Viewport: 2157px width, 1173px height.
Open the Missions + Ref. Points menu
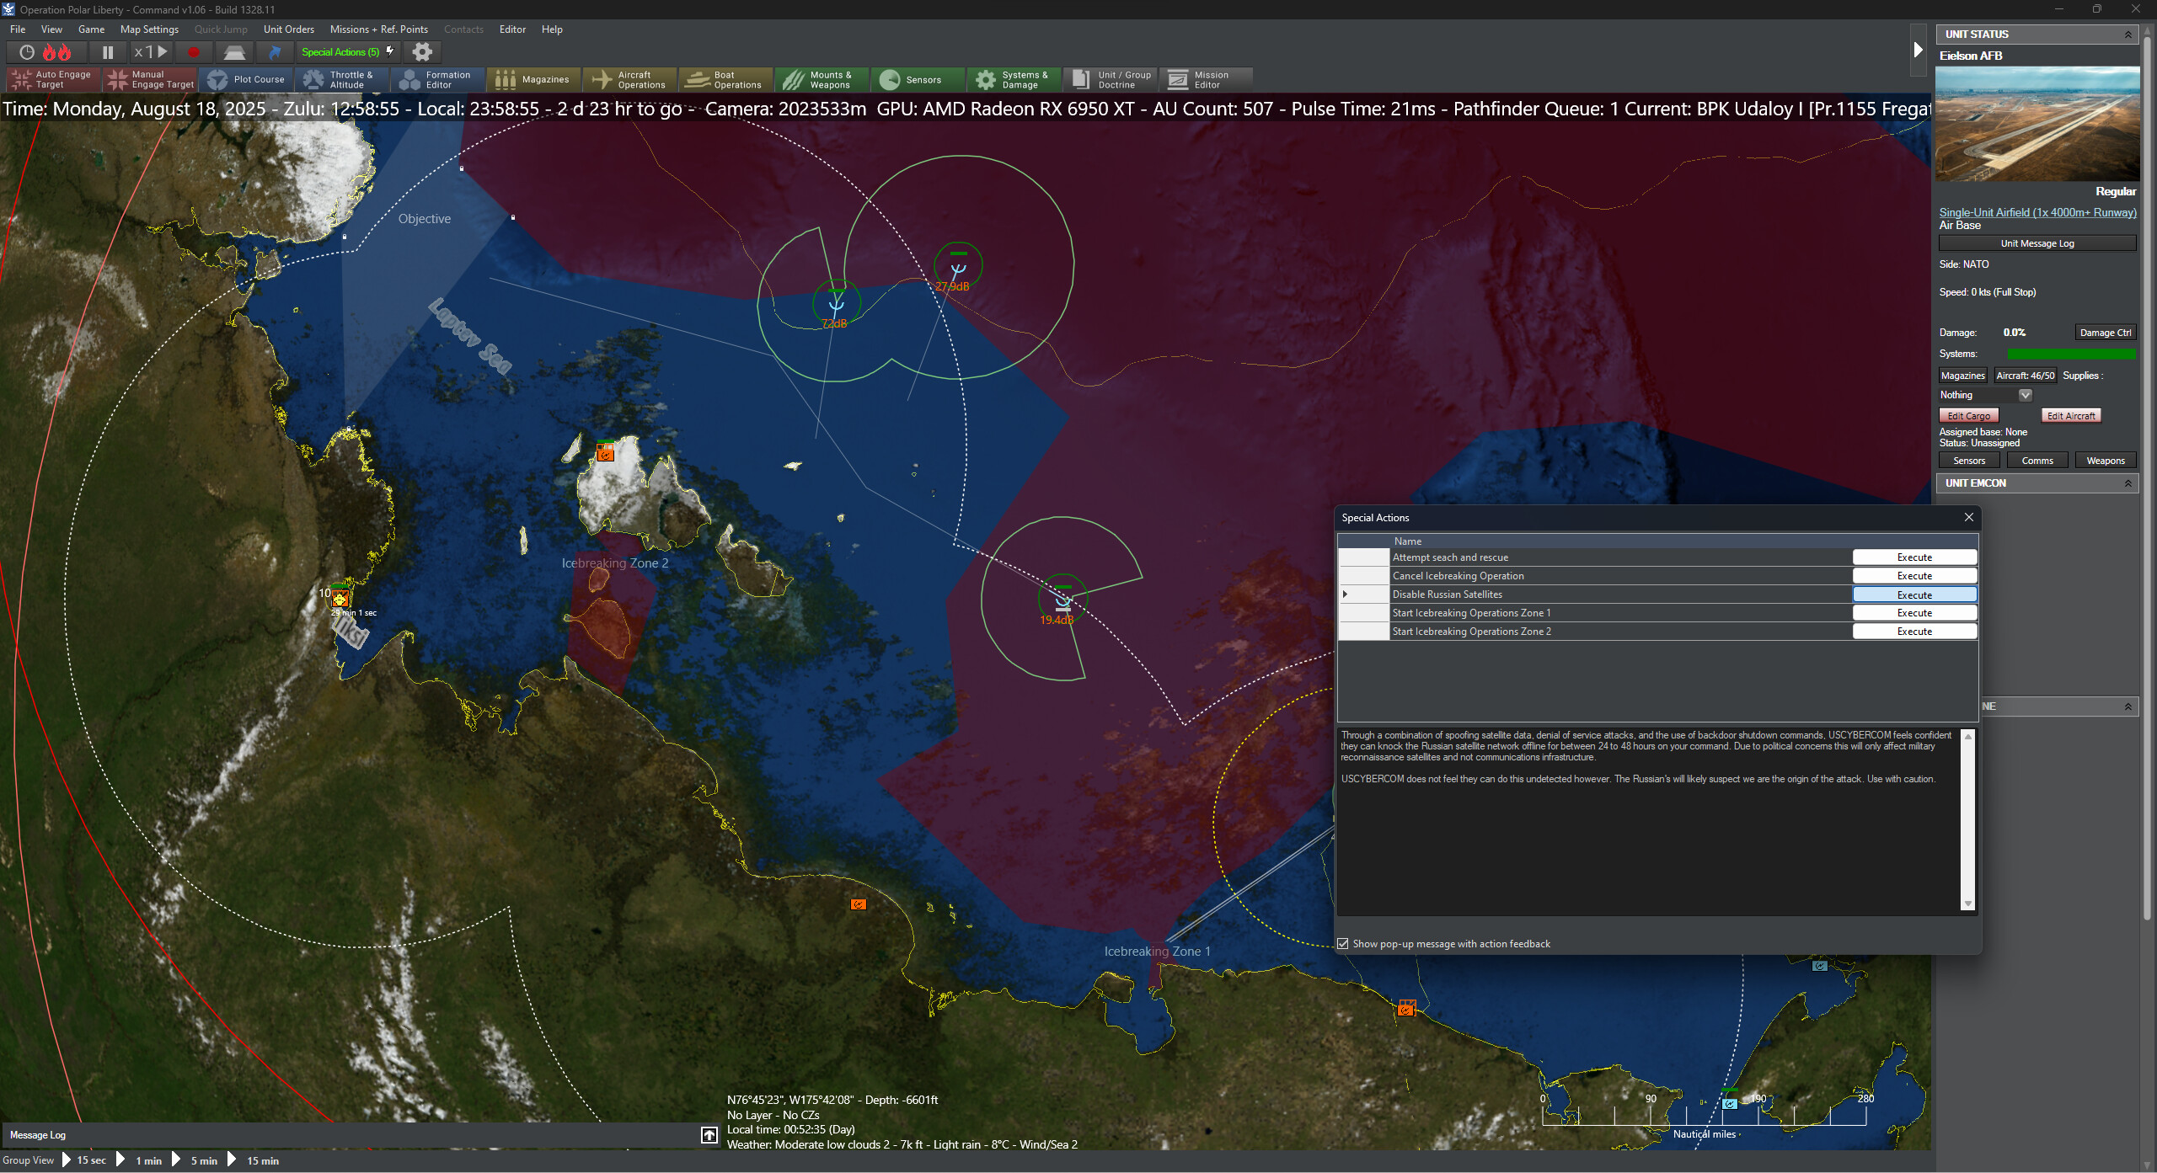[379, 29]
